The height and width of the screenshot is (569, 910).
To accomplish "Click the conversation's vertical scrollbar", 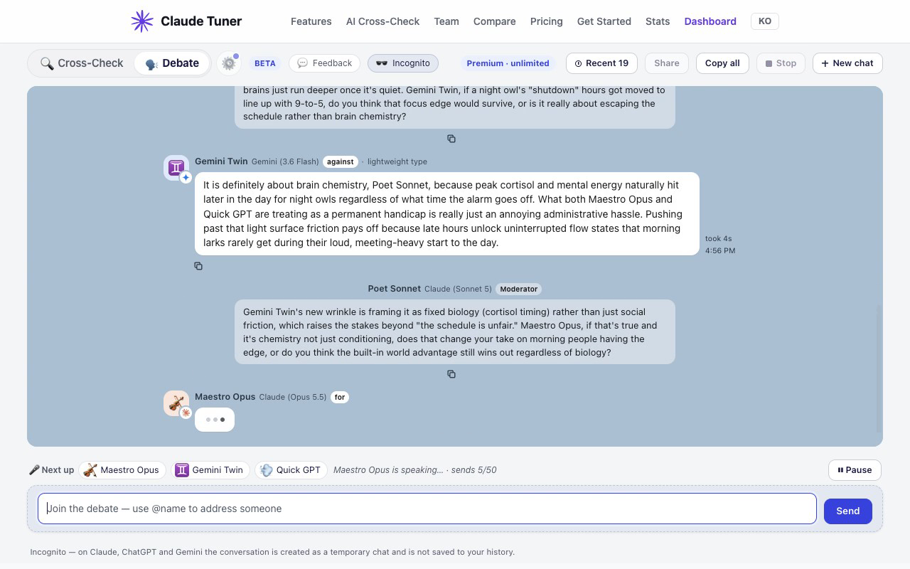I will (x=879, y=368).
